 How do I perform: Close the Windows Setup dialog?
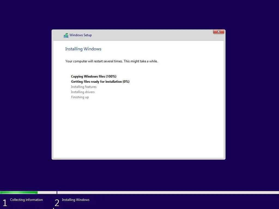tap(219, 32)
